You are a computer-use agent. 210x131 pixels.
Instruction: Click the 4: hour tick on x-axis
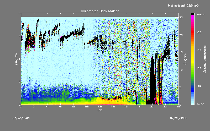click(x=47, y=107)
